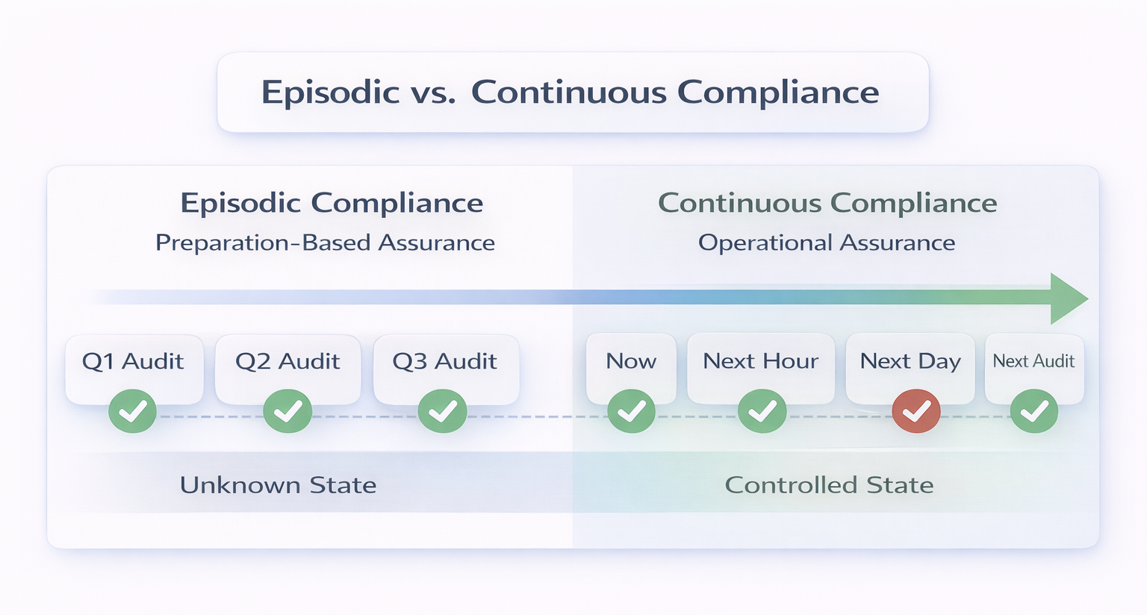
Task: Click the Unknown State band
Action: click(279, 485)
